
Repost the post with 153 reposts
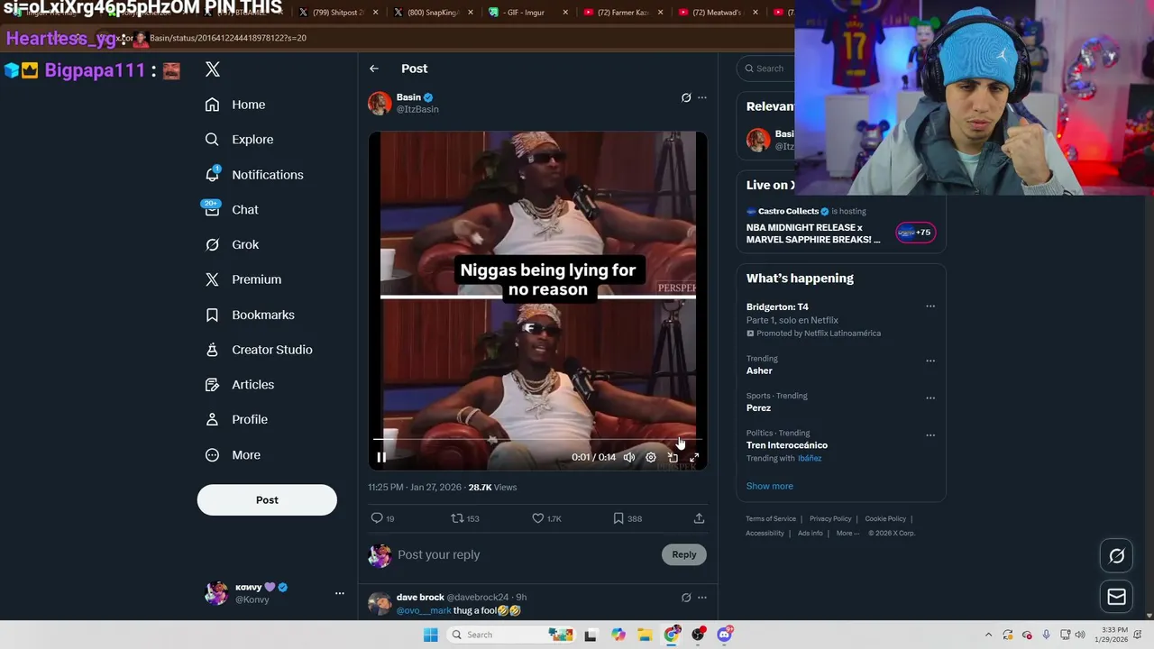tap(465, 518)
